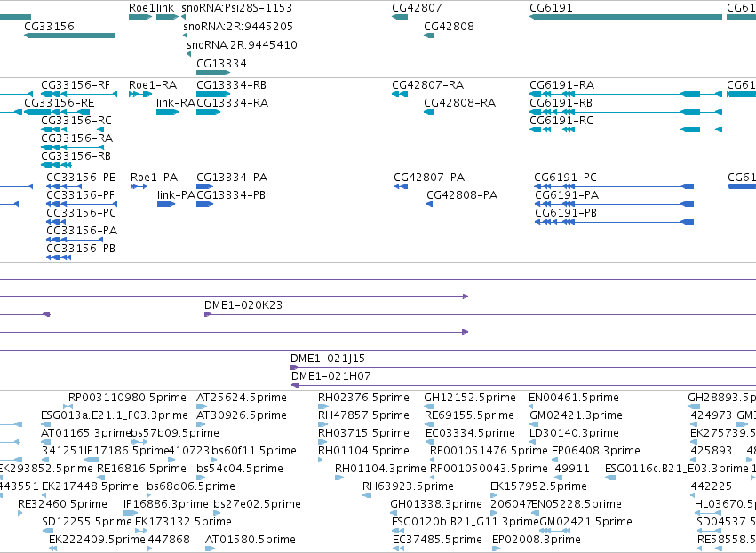756x553 pixels.
Task: Select the GH12152.5prime EST label
Action: tap(470, 398)
